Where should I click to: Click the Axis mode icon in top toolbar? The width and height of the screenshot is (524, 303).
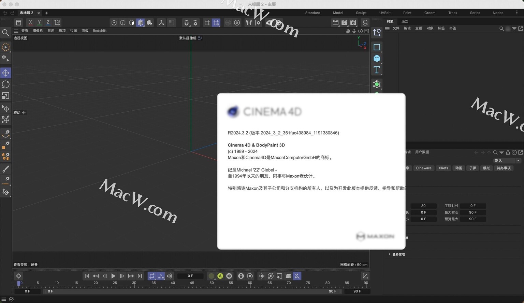[x=161, y=22]
